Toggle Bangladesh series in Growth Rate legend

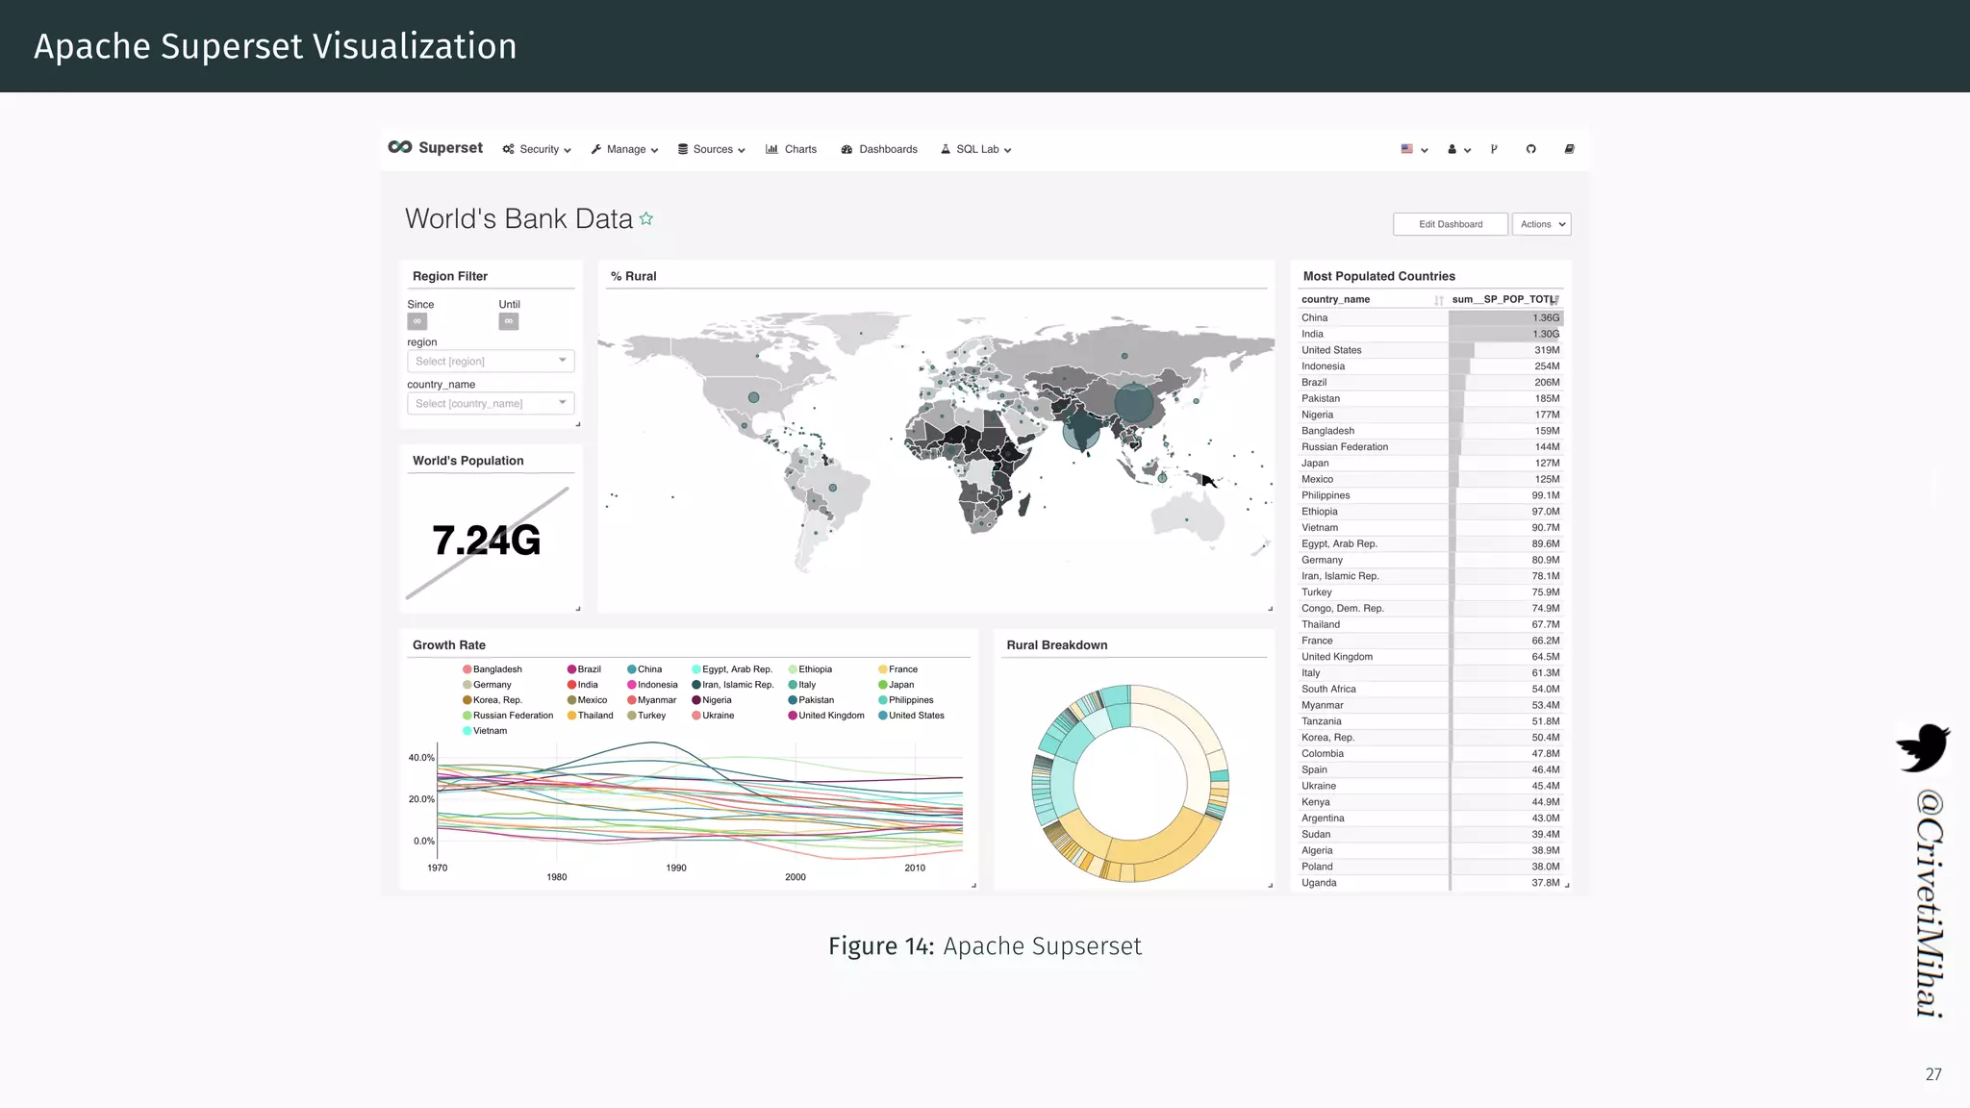(492, 669)
